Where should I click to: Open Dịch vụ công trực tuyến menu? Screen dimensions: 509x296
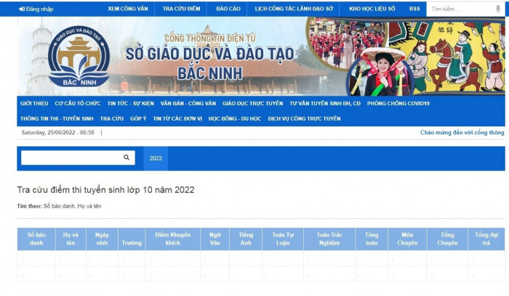tap(304, 118)
